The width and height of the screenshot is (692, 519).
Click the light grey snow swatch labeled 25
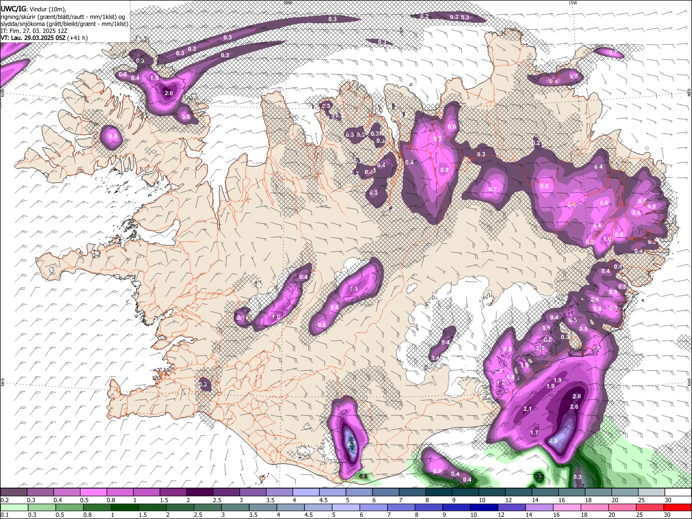(x=650, y=493)
